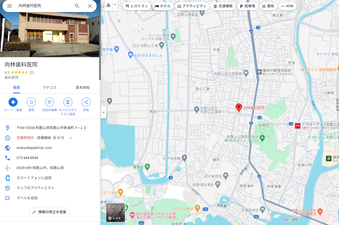Filter map by レストラン chip
The width and height of the screenshot is (339, 225).
click(137, 6)
